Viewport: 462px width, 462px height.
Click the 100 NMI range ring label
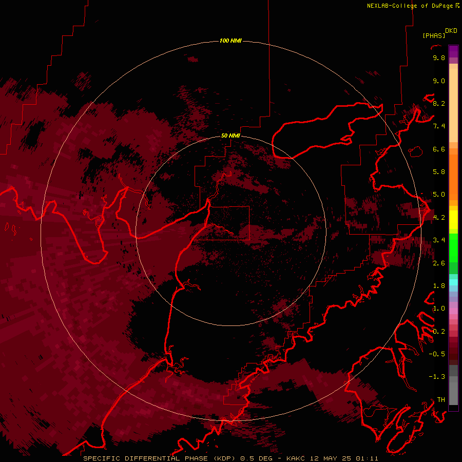point(230,41)
